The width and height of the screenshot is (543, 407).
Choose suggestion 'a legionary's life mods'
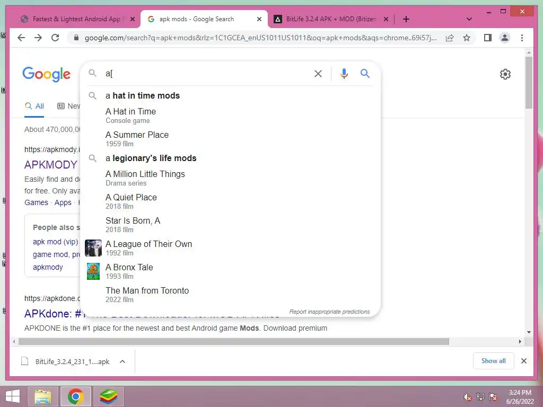click(x=231, y=158)
